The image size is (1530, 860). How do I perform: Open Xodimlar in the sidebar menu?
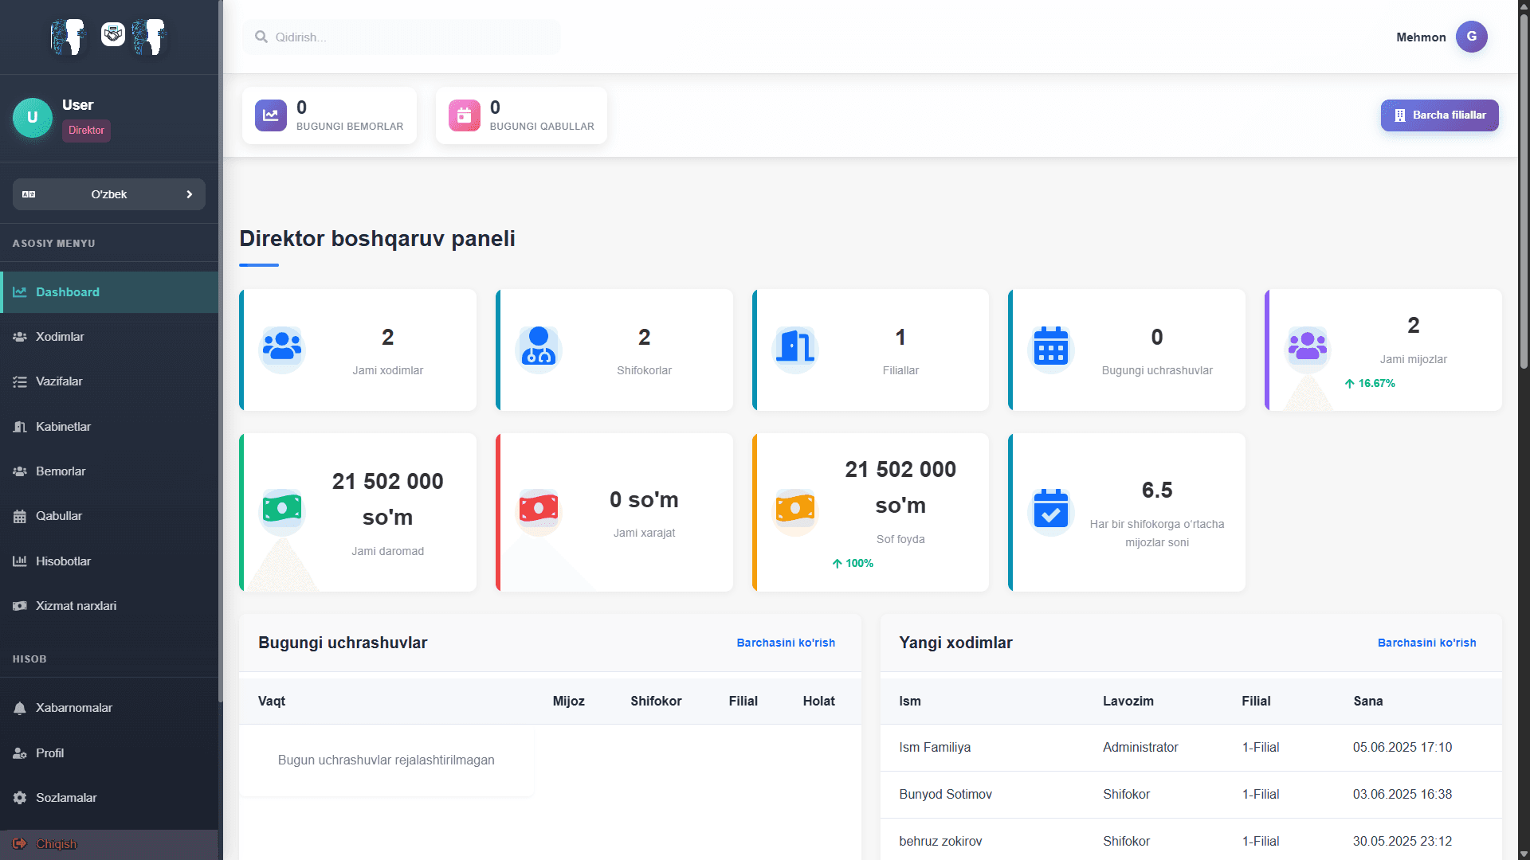[60, 337]
